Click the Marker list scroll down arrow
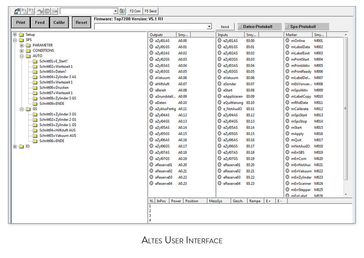 click(346, 194)
